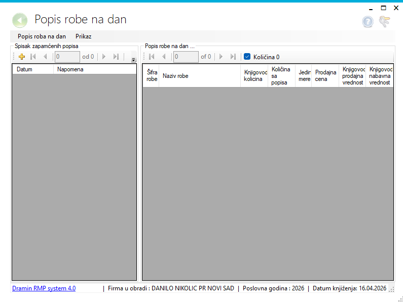Click the Knjigovod nabavna vrednost column header
Image resolution: width=403 pixels, height=302 pixels.
tap(380, 76)
